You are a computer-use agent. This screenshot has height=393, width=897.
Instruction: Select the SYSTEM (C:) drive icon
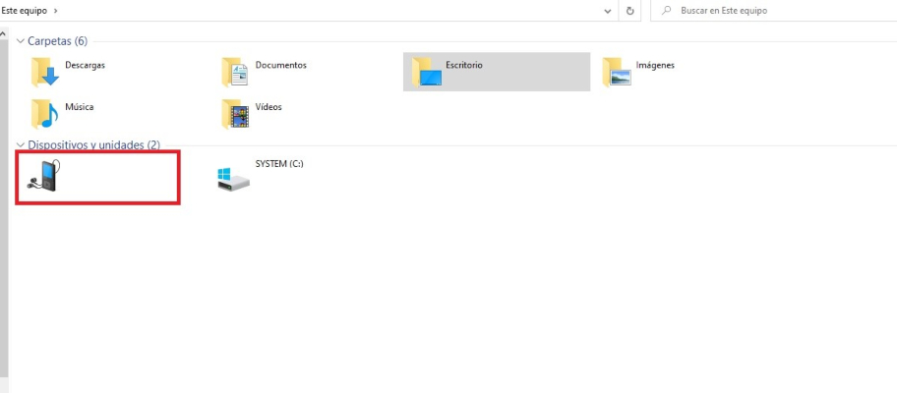click(x=233, y=179)
